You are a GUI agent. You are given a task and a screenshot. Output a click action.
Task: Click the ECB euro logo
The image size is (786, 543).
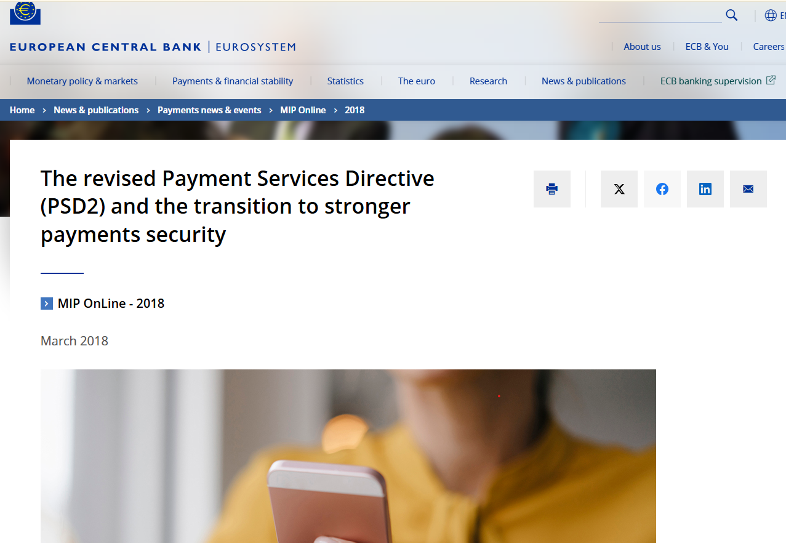tap(25, 13)
